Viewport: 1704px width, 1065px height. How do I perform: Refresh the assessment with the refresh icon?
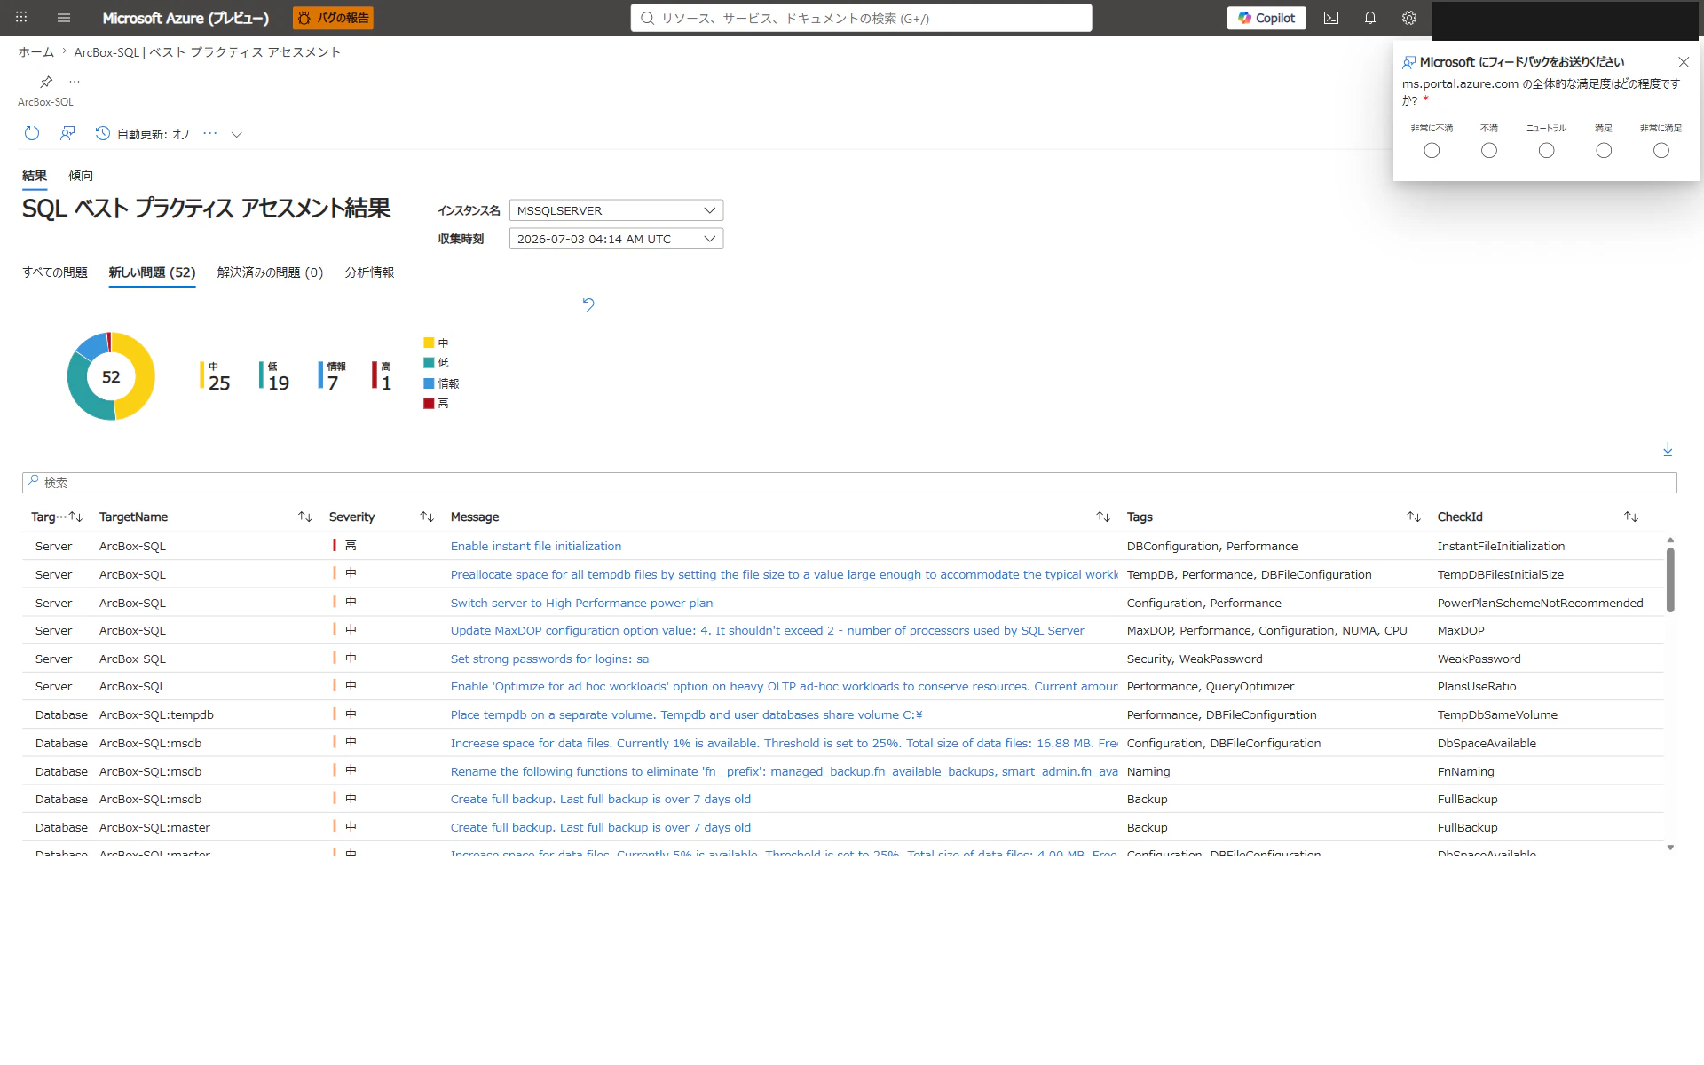pyautogui.click(x=32, y=133)
